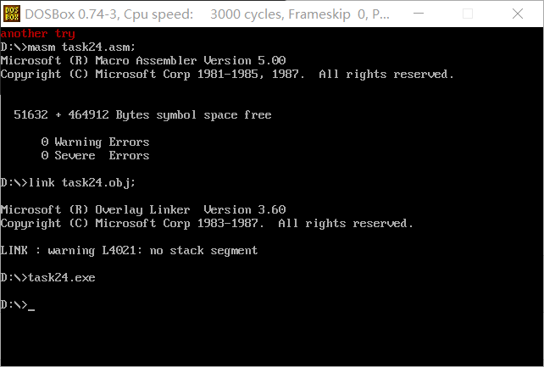
Task: Click the L4021 no stack segment warning
Action: pos(129,250)
